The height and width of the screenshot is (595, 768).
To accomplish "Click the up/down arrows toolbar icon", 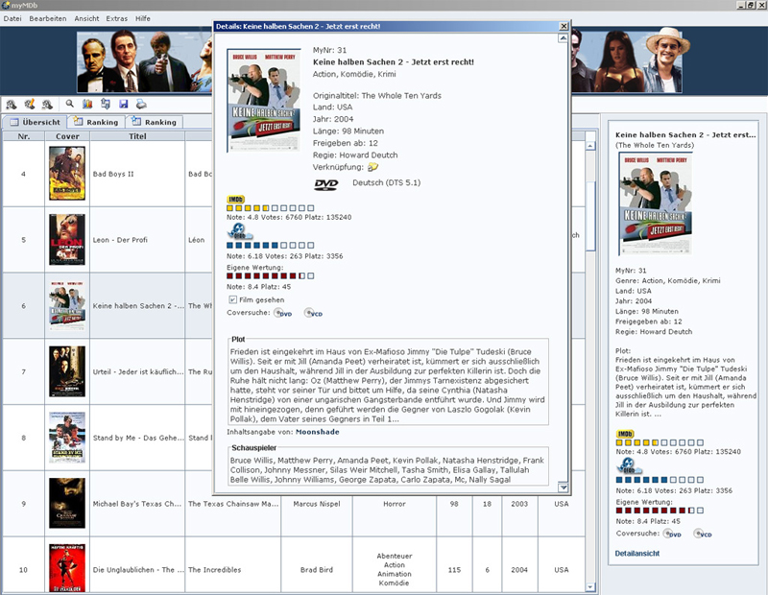I will pyautogui.click(x=105, y=104).
